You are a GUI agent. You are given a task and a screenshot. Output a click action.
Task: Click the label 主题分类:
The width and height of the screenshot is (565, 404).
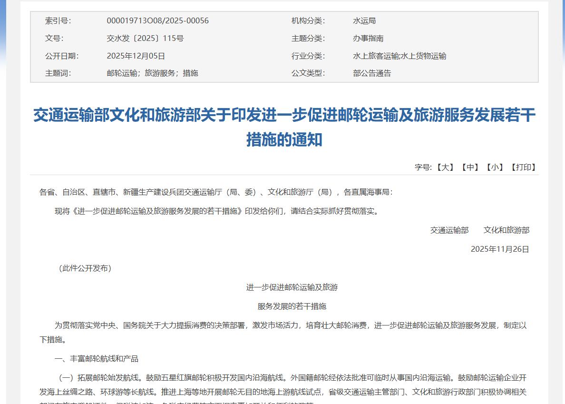[308, 38]
